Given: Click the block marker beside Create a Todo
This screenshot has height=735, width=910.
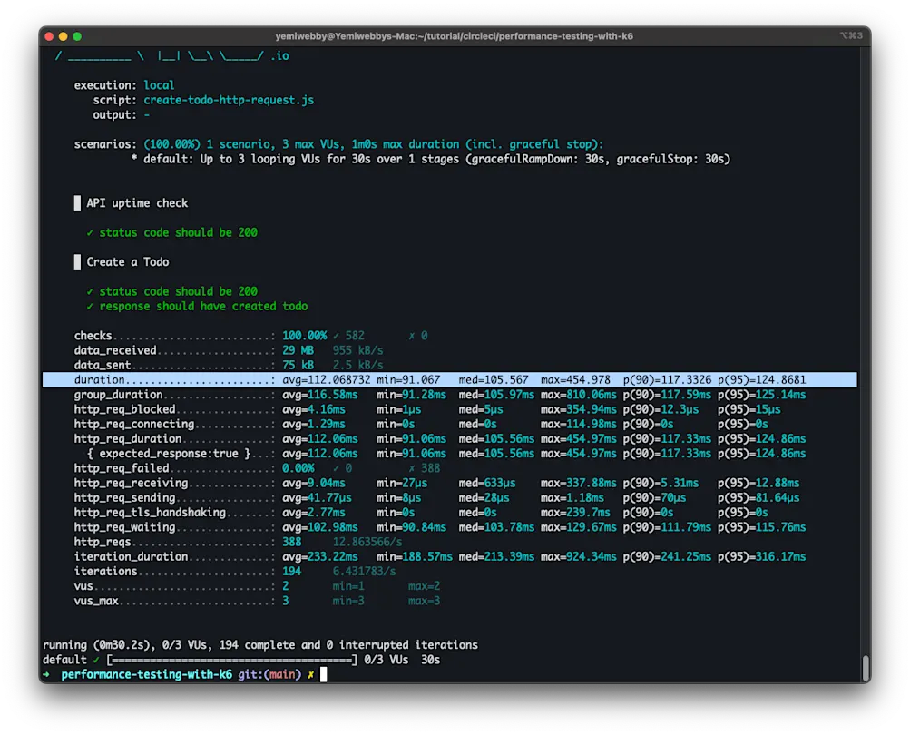Looking at the screenshot, I should click(x=77, y=262).
